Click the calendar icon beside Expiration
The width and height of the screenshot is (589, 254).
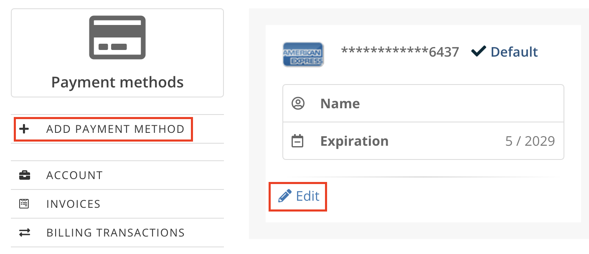(x=297, y=141)
